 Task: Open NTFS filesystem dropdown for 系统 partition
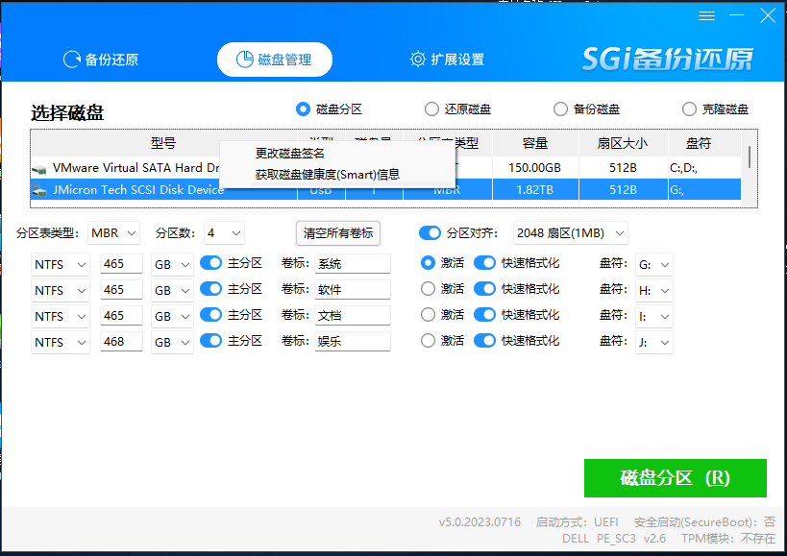(x=61, y=264)
